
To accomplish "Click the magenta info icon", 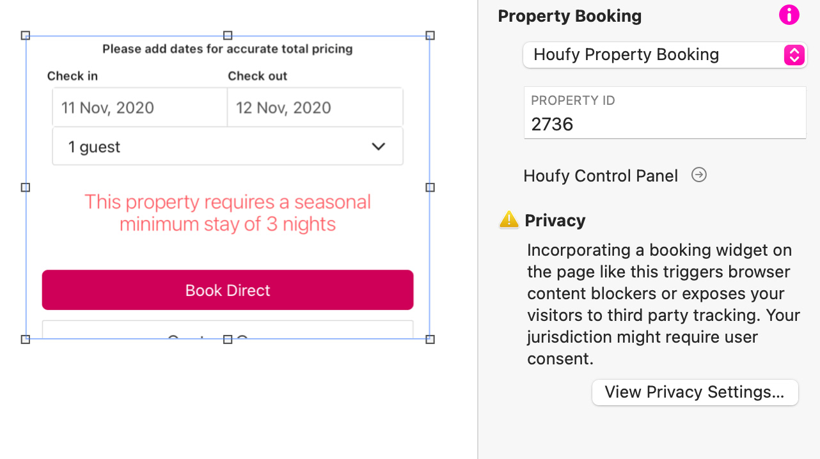I will [789, 15].
